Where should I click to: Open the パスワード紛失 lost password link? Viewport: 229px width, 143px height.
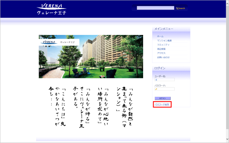162,104
